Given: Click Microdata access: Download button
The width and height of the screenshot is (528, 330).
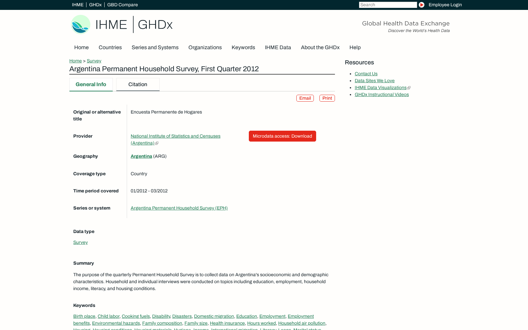Looking at the screenshot, I should coord(282,136).
